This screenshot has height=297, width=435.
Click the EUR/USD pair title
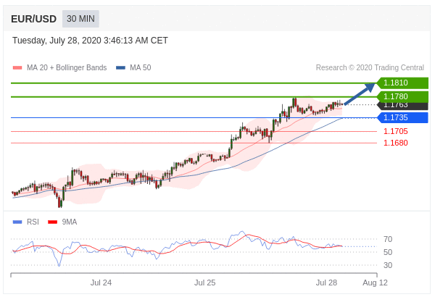(33, 19)
